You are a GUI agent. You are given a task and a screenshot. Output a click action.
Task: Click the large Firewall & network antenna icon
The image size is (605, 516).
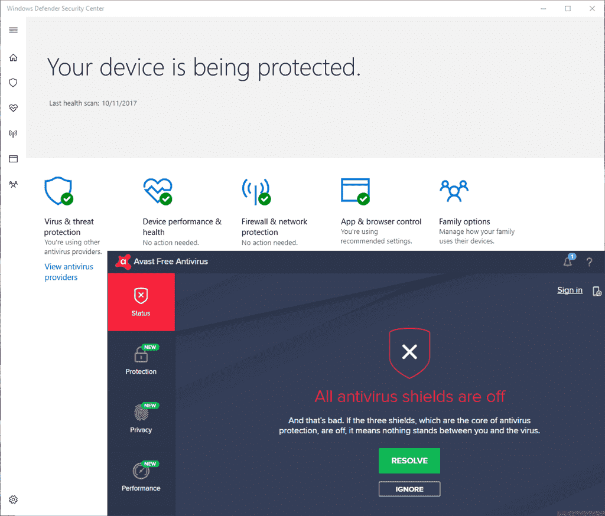pos(256,191)
